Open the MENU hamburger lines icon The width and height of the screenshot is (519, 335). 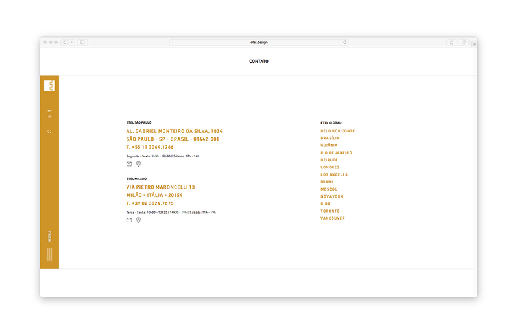(x=50, y=254)
